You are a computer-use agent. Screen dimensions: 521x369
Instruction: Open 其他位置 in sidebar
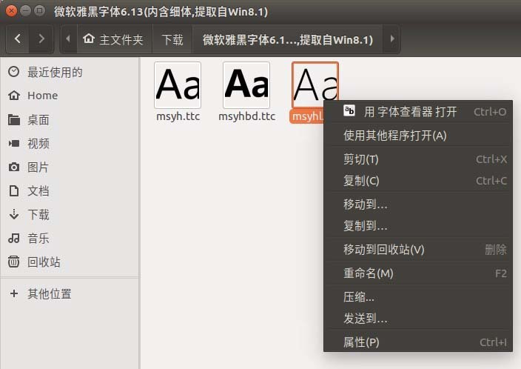70,293
